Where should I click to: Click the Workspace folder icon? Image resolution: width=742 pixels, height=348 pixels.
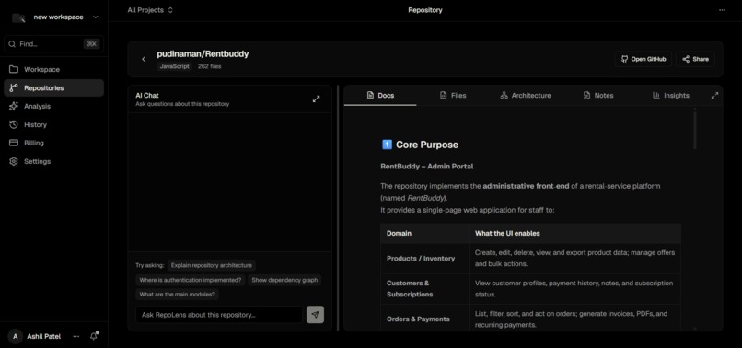[x=14, y=70]
